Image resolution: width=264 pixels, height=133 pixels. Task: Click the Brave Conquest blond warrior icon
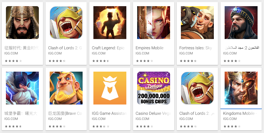(66, 88)
